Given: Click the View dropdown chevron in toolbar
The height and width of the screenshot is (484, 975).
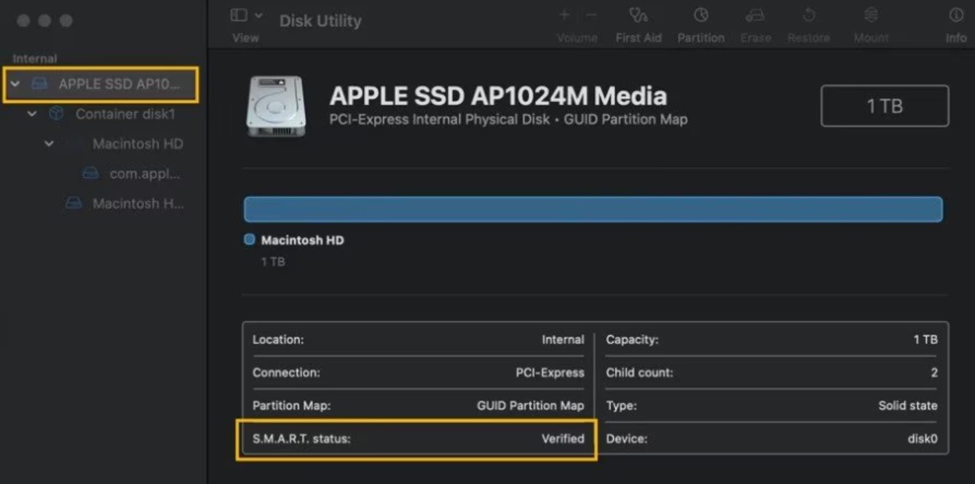Looking at the screenshot, I should [x=258, y=15].
